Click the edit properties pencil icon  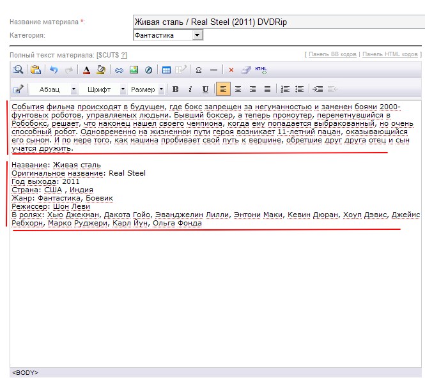[18, 89]
